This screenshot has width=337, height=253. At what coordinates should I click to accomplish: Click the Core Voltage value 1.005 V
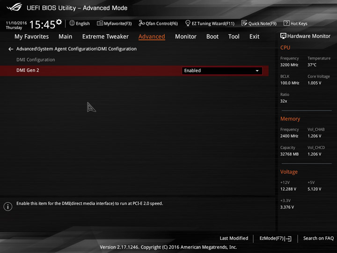[315, 83]
